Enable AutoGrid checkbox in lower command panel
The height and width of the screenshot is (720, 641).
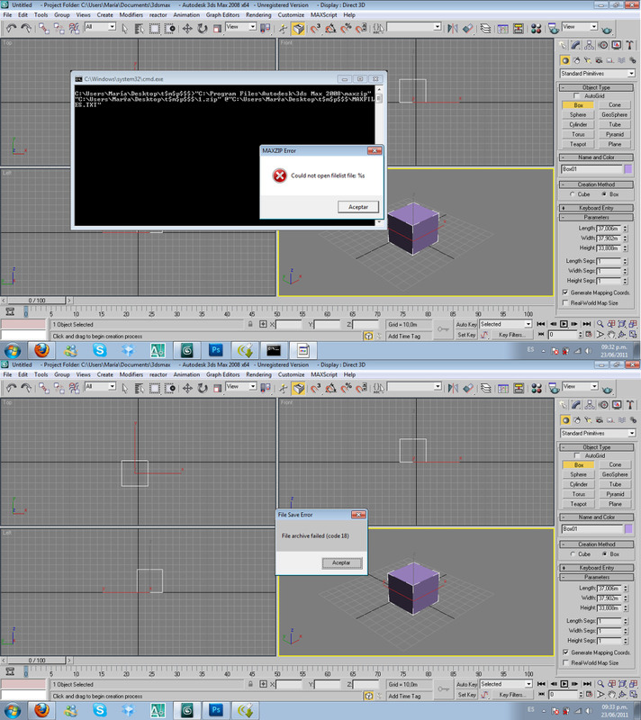[x=577, y=456]
